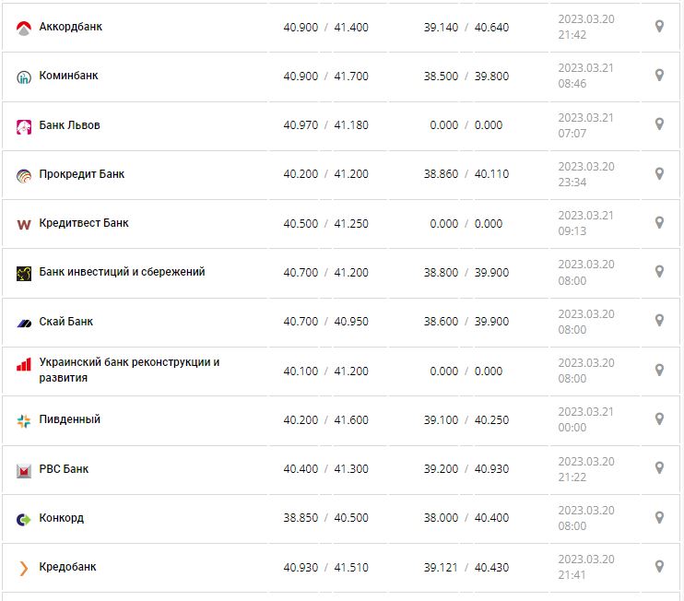The height and width of the screenshot is (601, 684).
Task: Select the Конкорд bank name
Action: tap(61, 518)
